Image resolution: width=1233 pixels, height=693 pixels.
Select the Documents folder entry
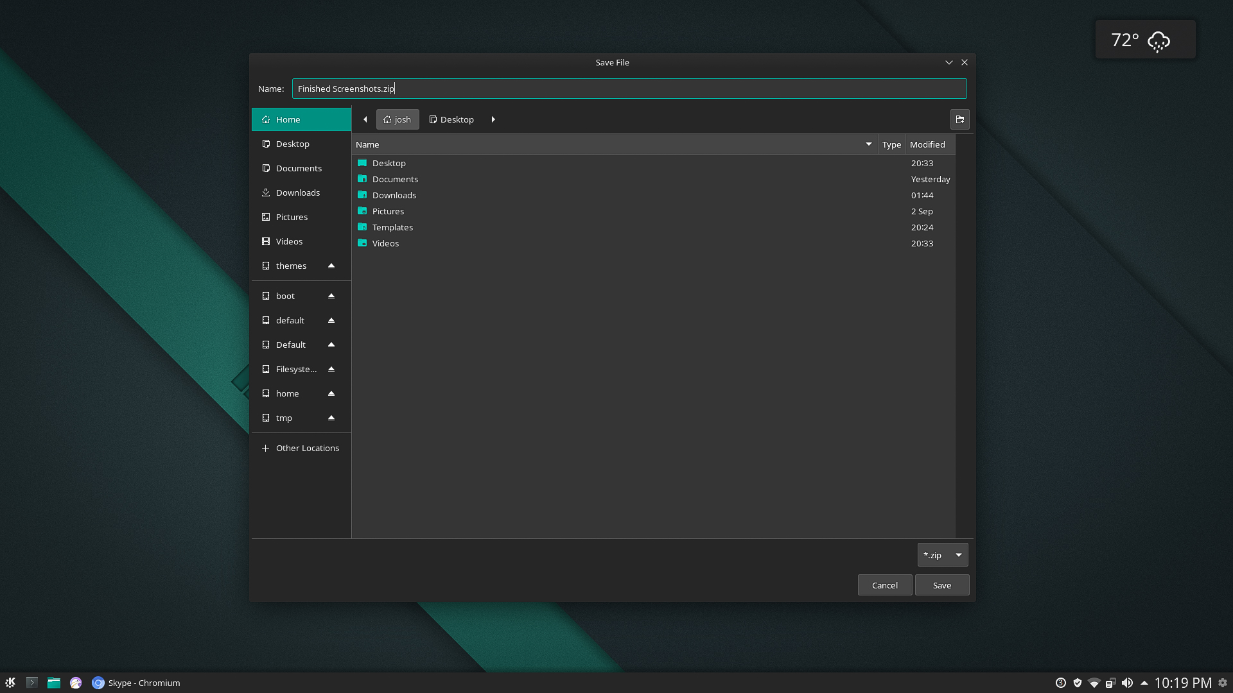click(x=395, y=178)
